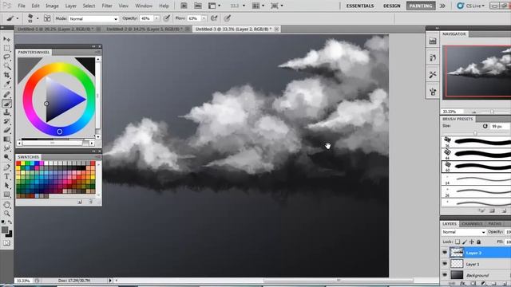Open the Image menu

pos(52,6)
